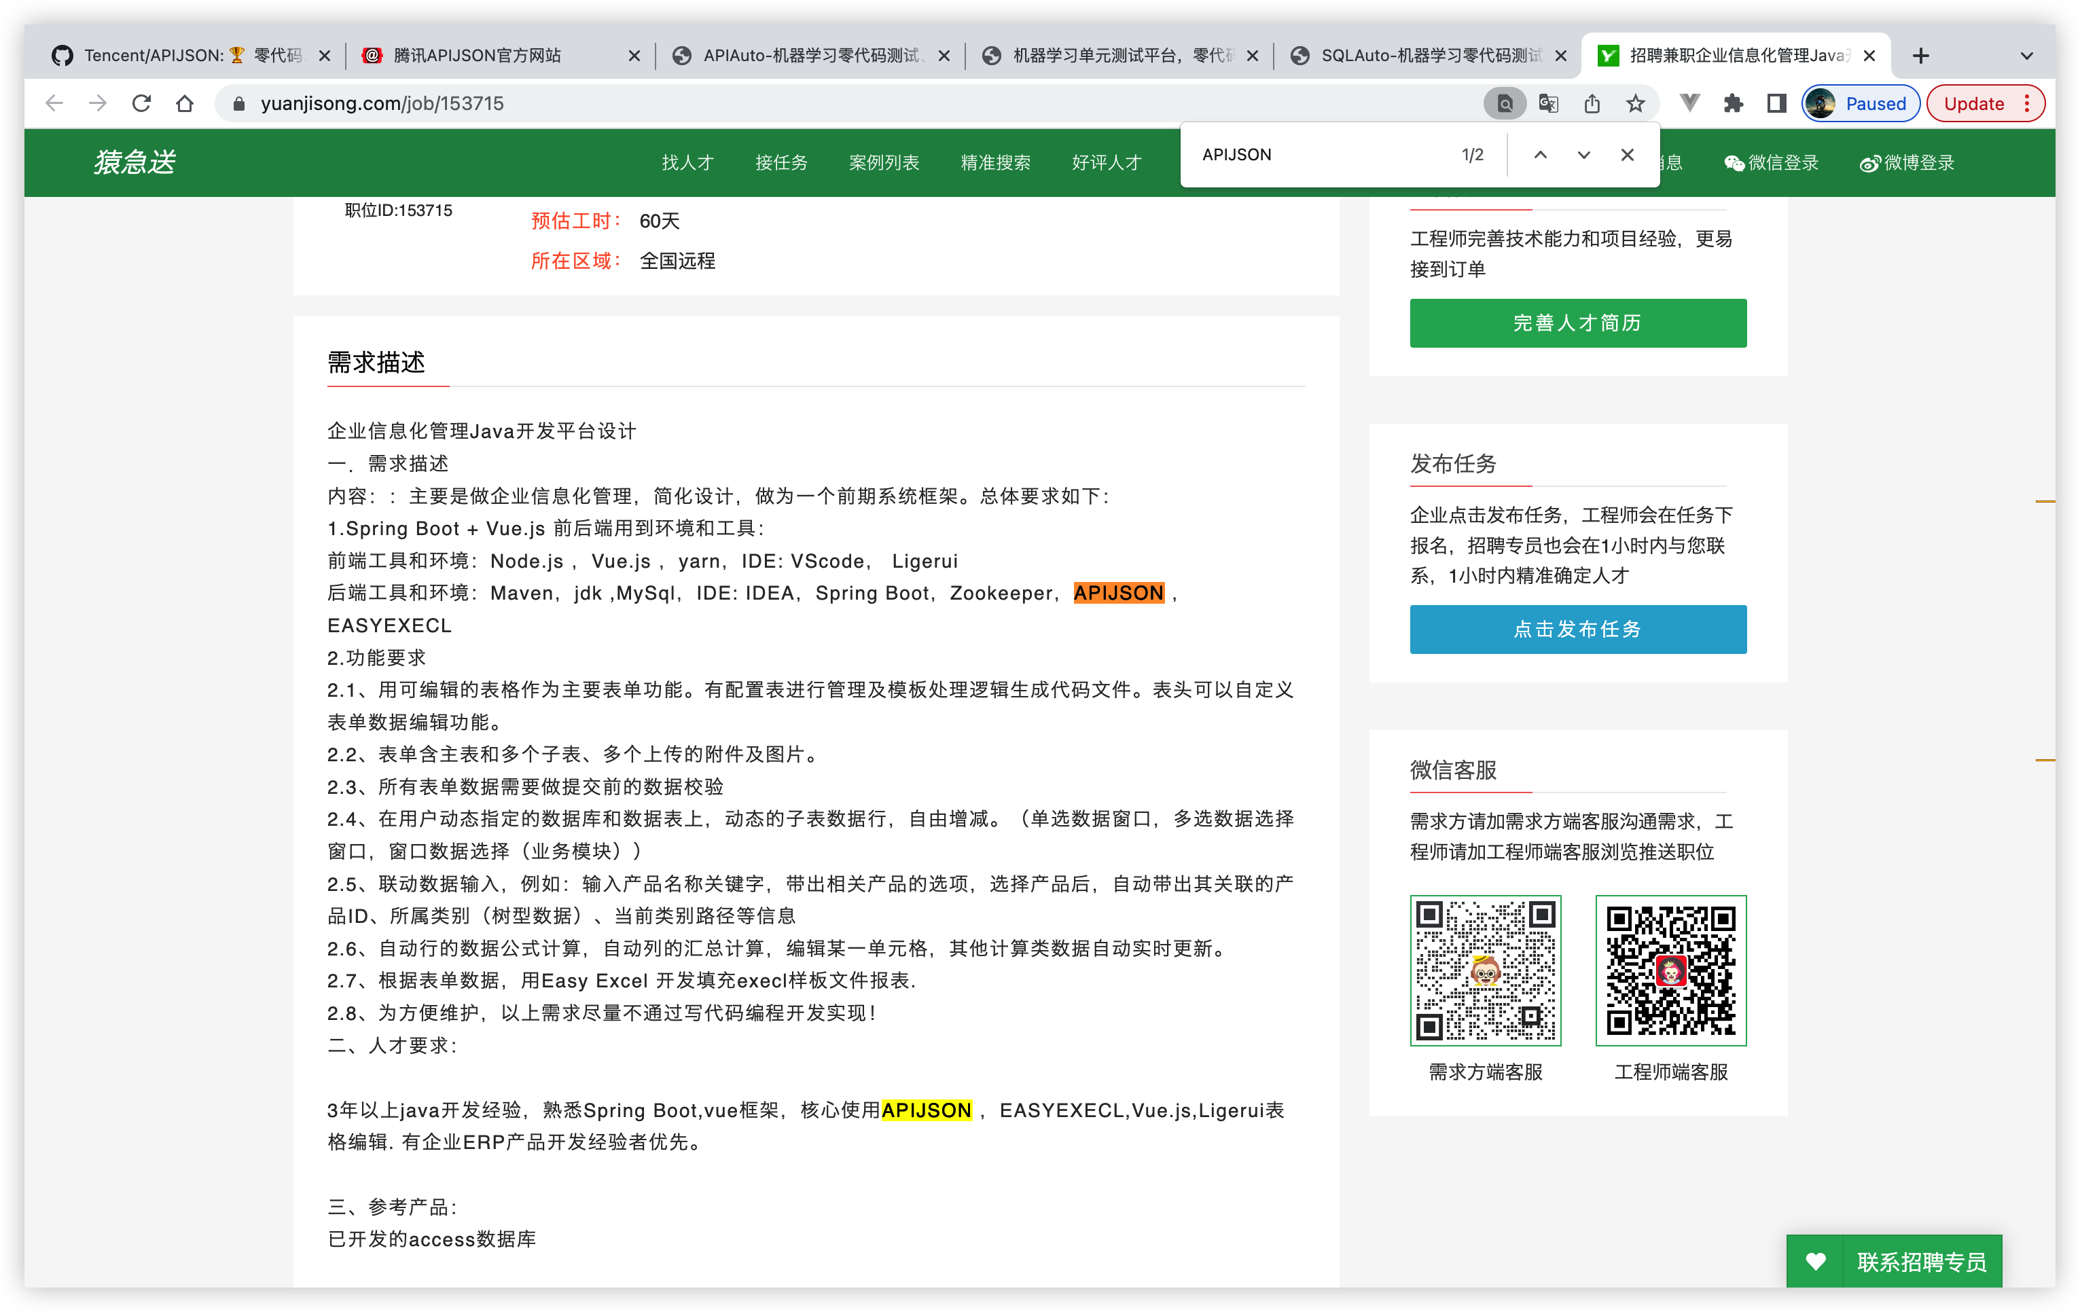Jump to next find result arrow
This screenshot has width=2080, height=1312.
(x=1583, y=155)
